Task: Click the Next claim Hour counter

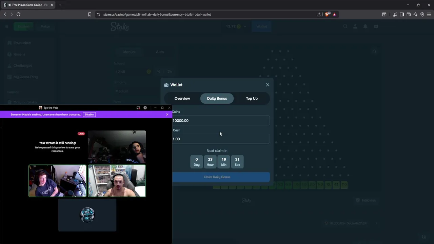Action: (210, 162)
